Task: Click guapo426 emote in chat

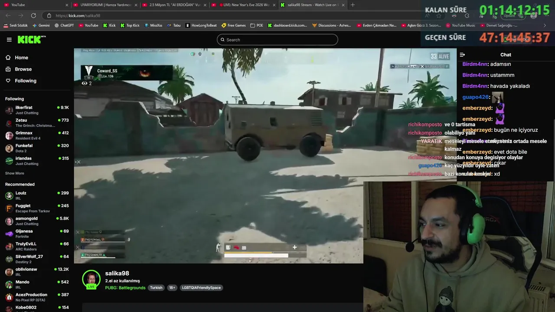Action: tap(497, 97)
